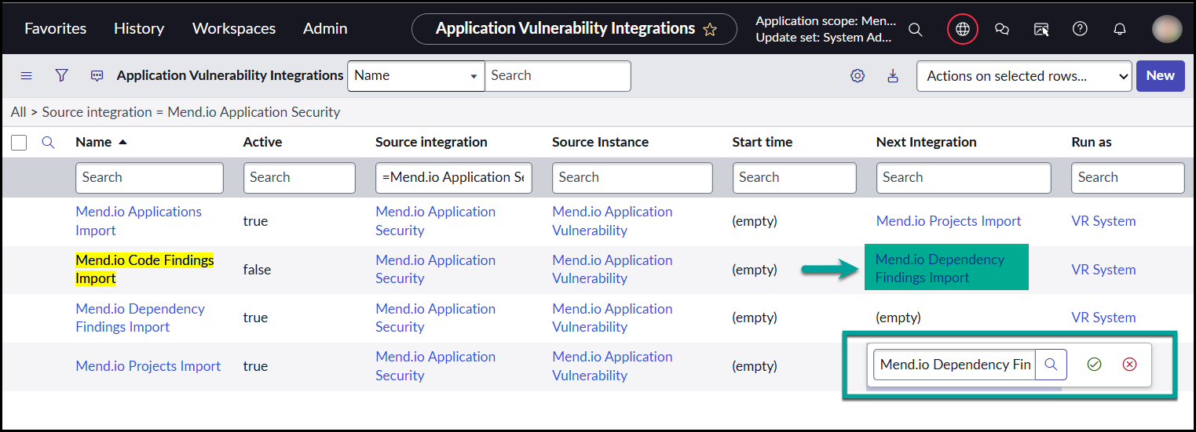
Task: Save cell edit with green checkmark
Action: click(x=1094, y=365)
